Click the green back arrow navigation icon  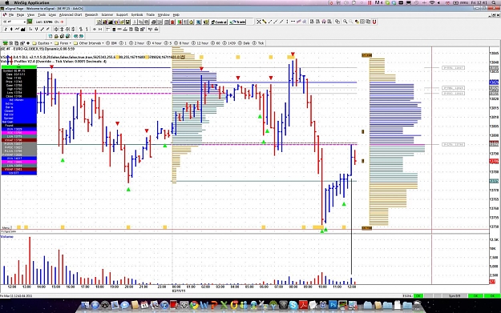pos(75,36)
